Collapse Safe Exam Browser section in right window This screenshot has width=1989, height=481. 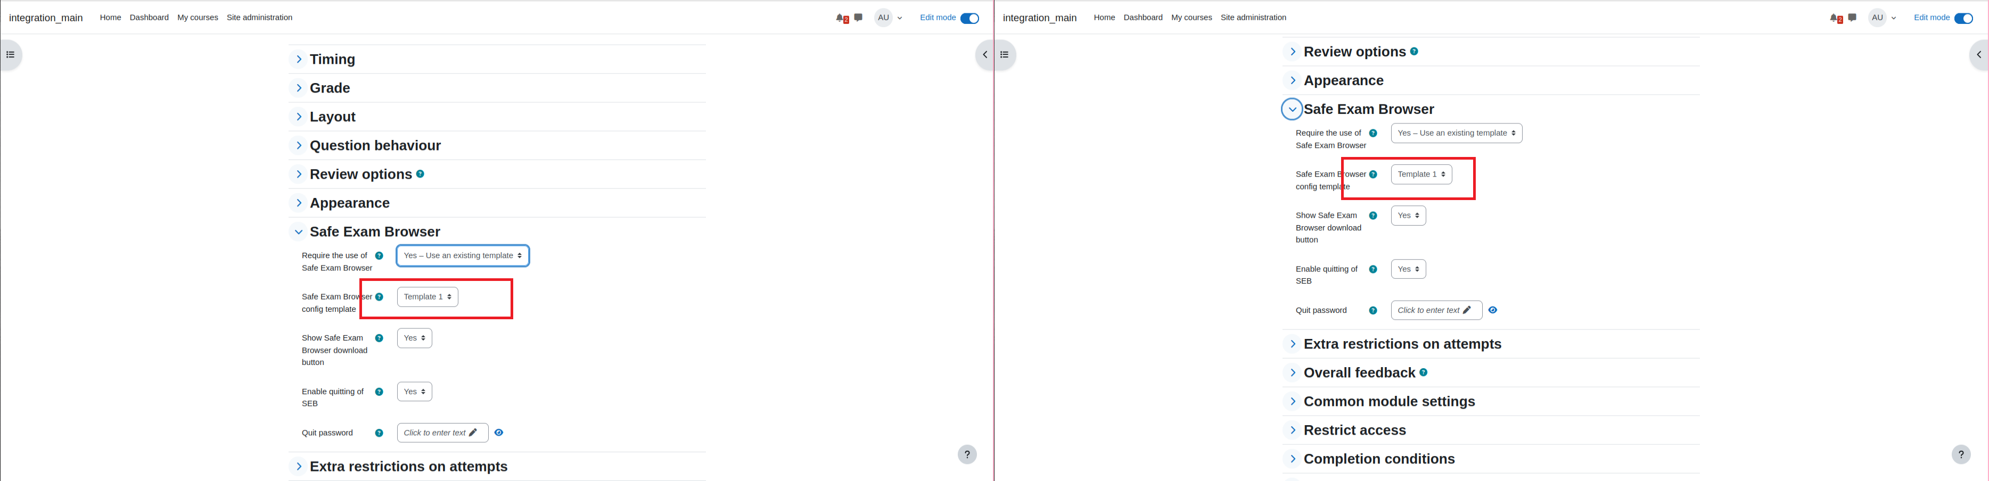tap(1292, 109)
